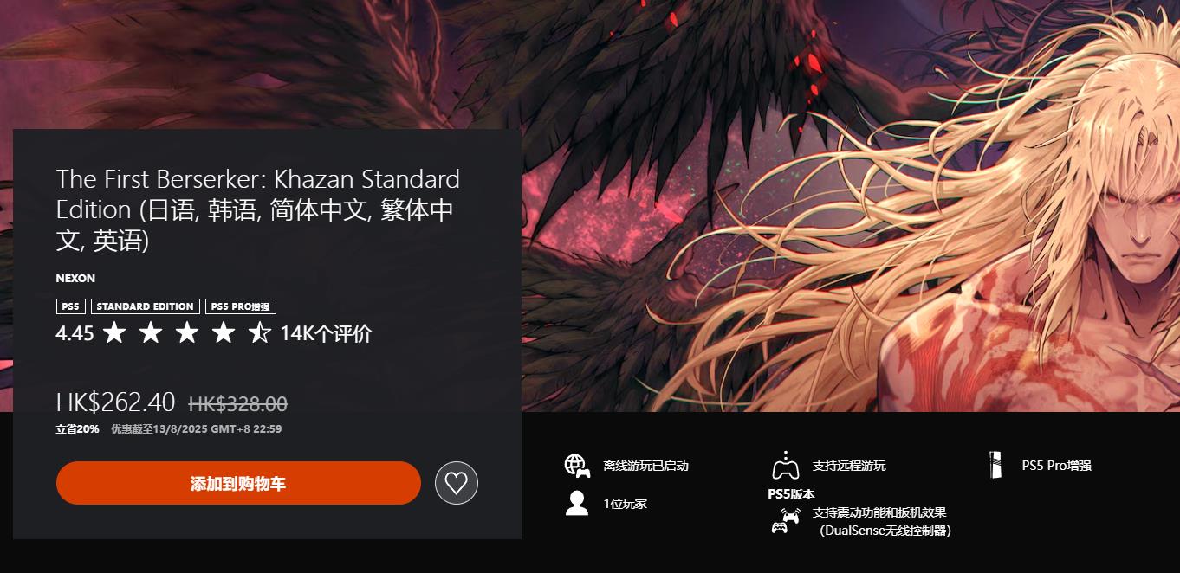Image resolution: width=1180 pixels, height=573 pixels.
Task: Select the STANDARD EDITION tag
Action: 146,306
